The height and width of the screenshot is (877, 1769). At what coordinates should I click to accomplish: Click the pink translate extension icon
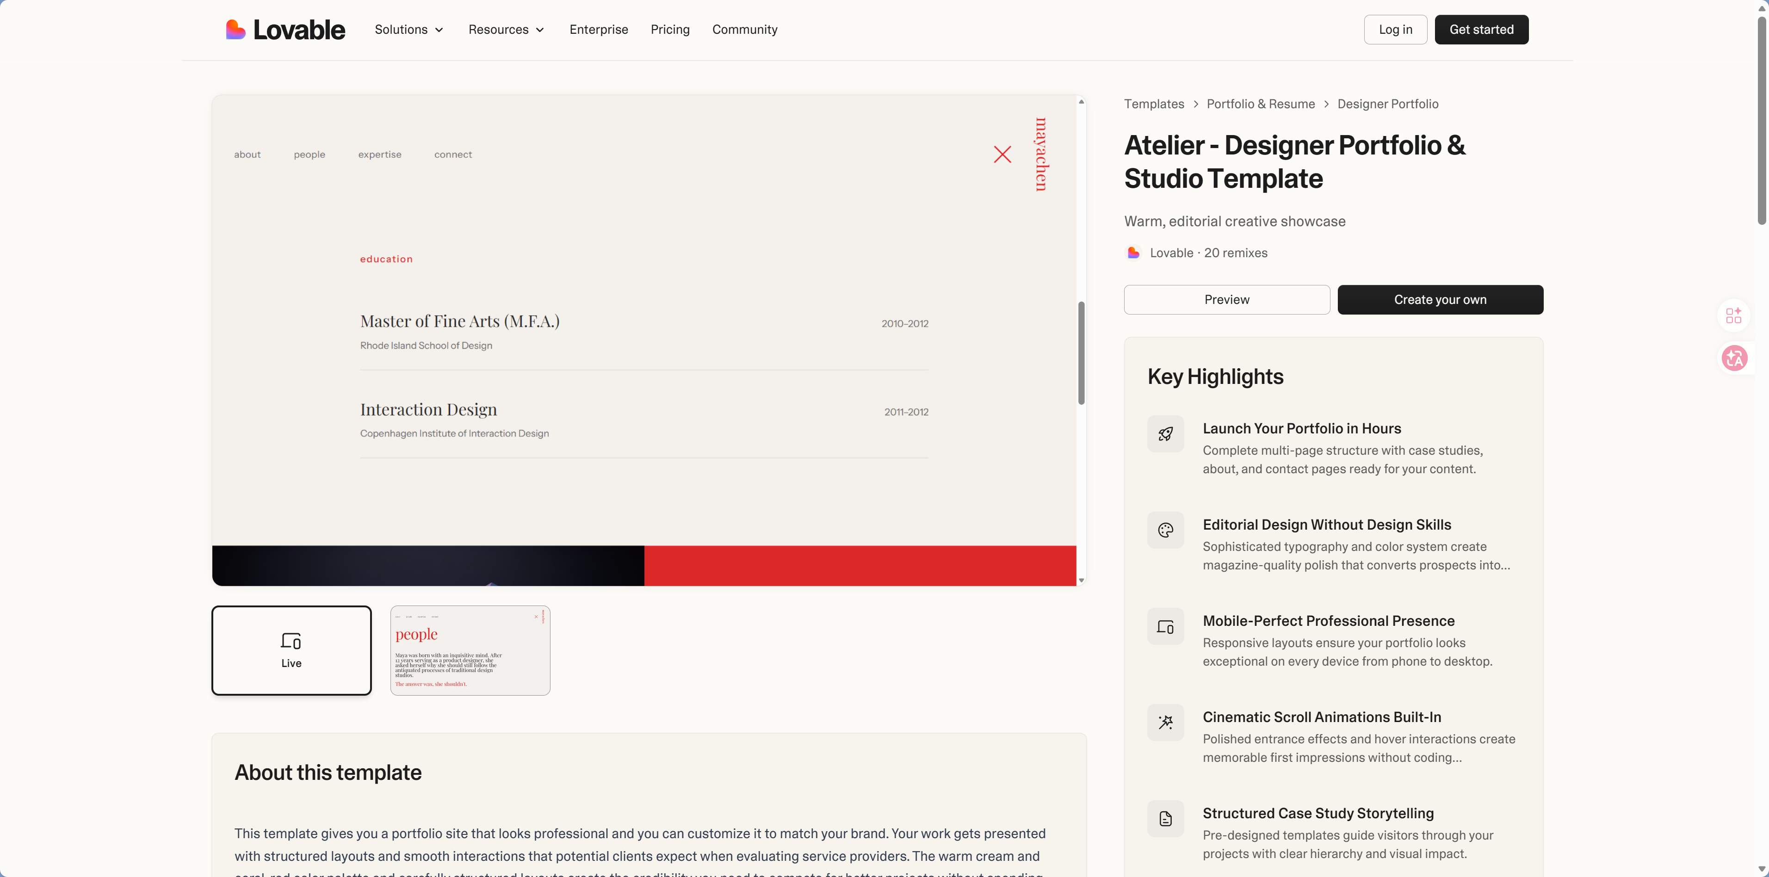click(x=1734, y=358)
